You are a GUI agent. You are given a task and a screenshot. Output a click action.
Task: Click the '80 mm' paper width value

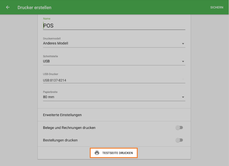49,97
